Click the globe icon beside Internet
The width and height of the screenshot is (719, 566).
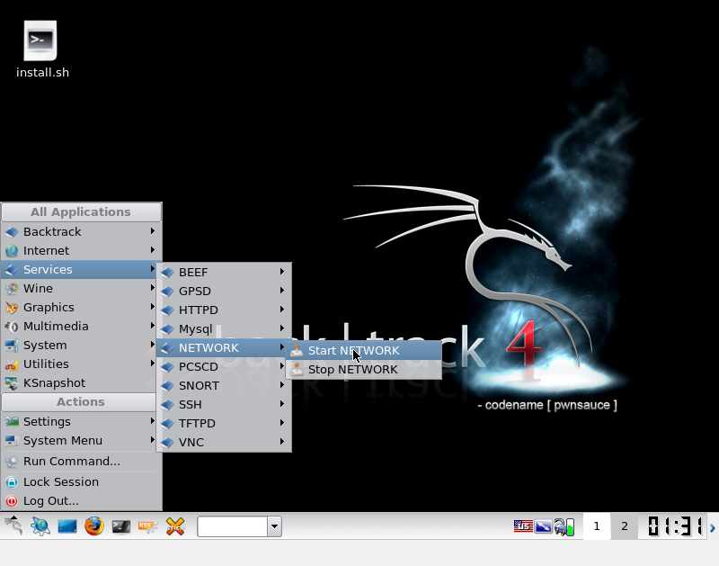tap(12, 251)
